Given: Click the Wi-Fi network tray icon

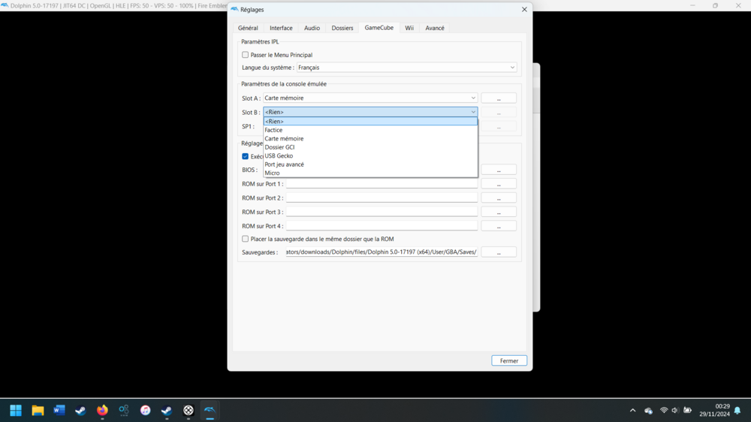Looking at the screenshot, I should (x=664, y=410).
